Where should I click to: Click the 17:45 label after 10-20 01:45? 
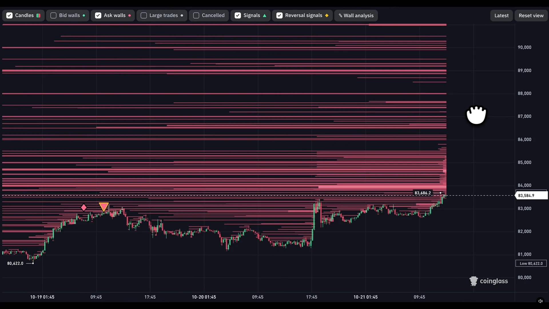coord(312,297)
